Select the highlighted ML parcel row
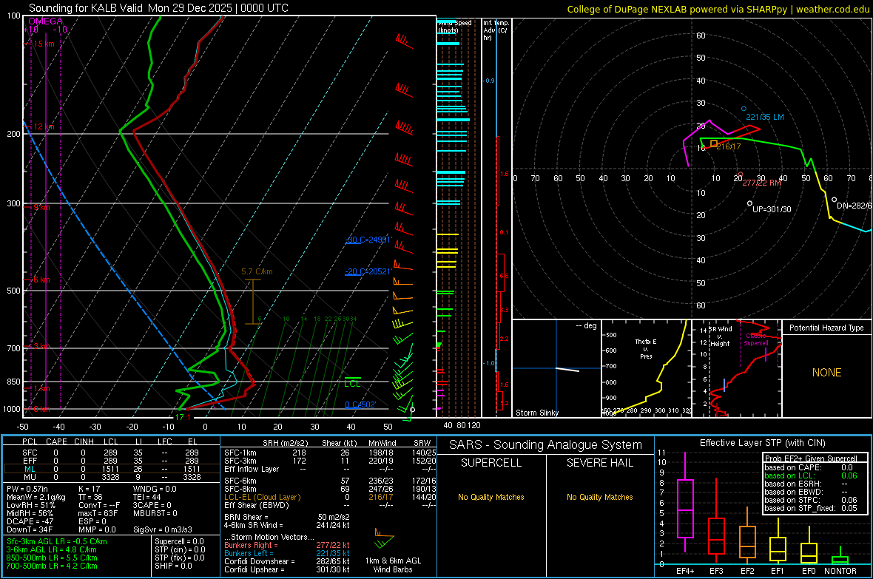This screenshot has width=873, height=579. (x=110, y=470)
